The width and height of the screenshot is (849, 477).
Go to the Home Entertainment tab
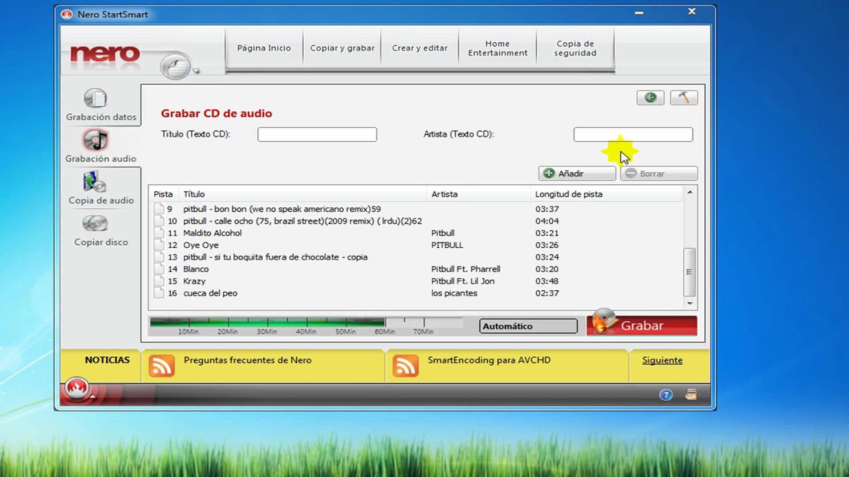(497, 48)
